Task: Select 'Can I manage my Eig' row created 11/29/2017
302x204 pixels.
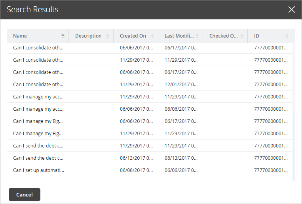Action: pos(38,134)
